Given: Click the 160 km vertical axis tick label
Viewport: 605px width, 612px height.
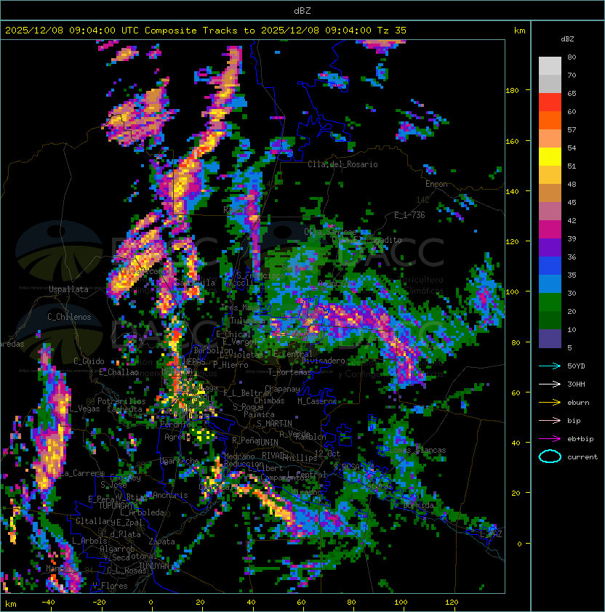Looking at the screenshot, I should click(512, 141).
